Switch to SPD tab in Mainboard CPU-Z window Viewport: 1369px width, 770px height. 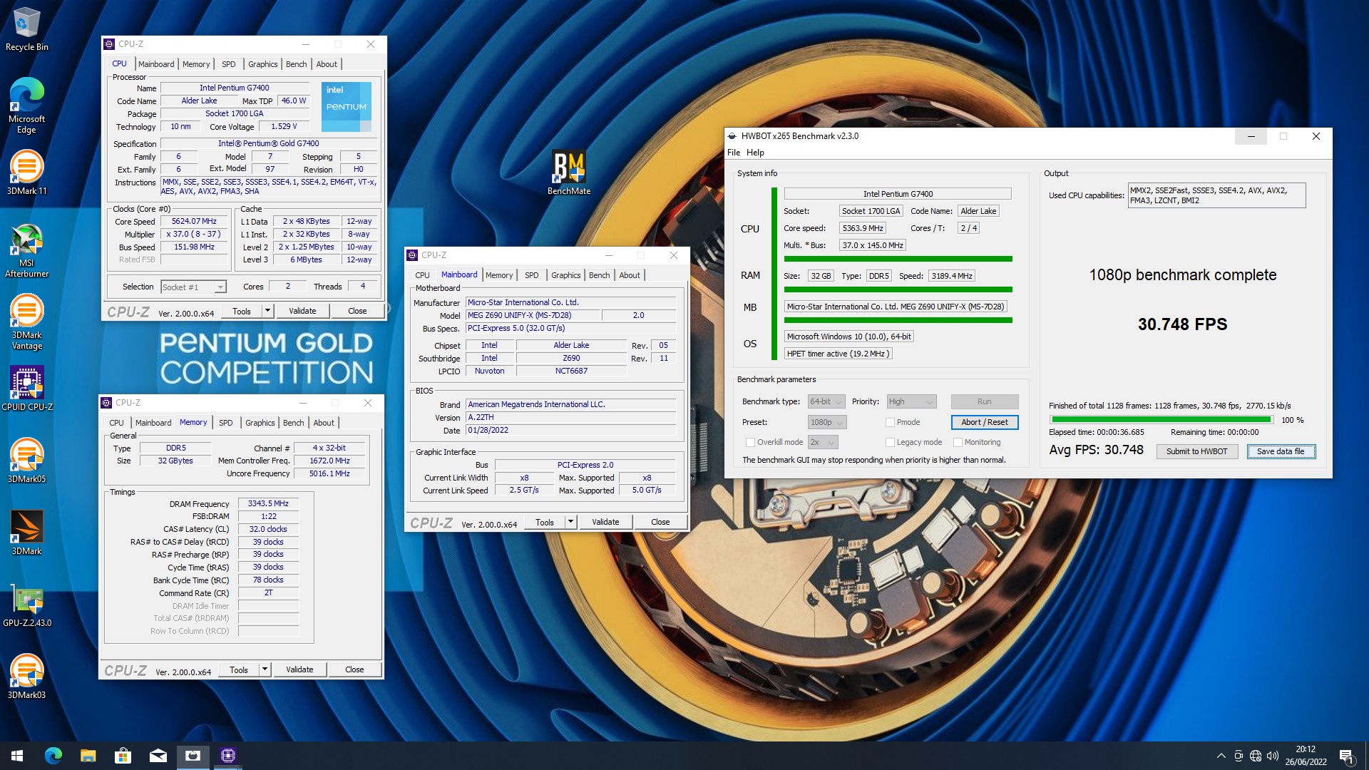(532, 275)
